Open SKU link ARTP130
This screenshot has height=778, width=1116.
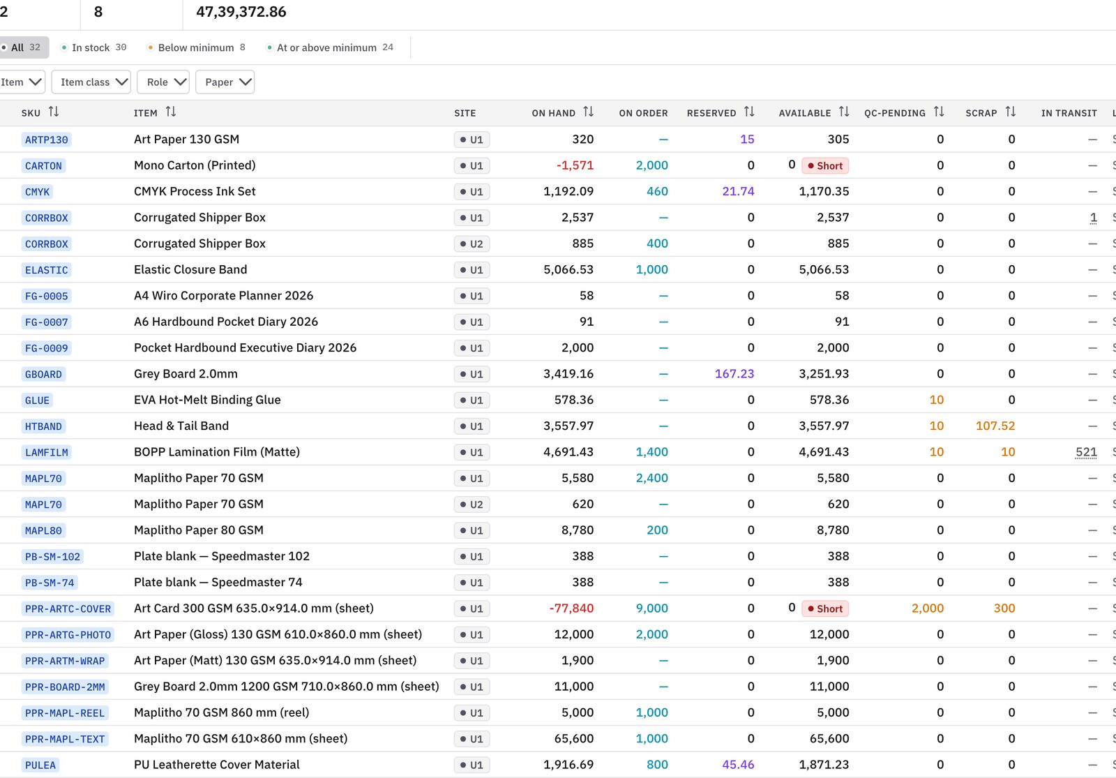coord(47,140)
